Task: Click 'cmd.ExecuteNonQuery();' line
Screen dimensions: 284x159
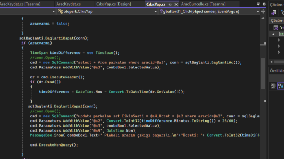Action: tap(54, 145)
